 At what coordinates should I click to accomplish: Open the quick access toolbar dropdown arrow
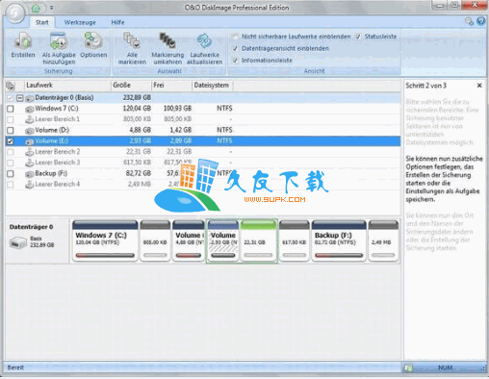[51, 8]
